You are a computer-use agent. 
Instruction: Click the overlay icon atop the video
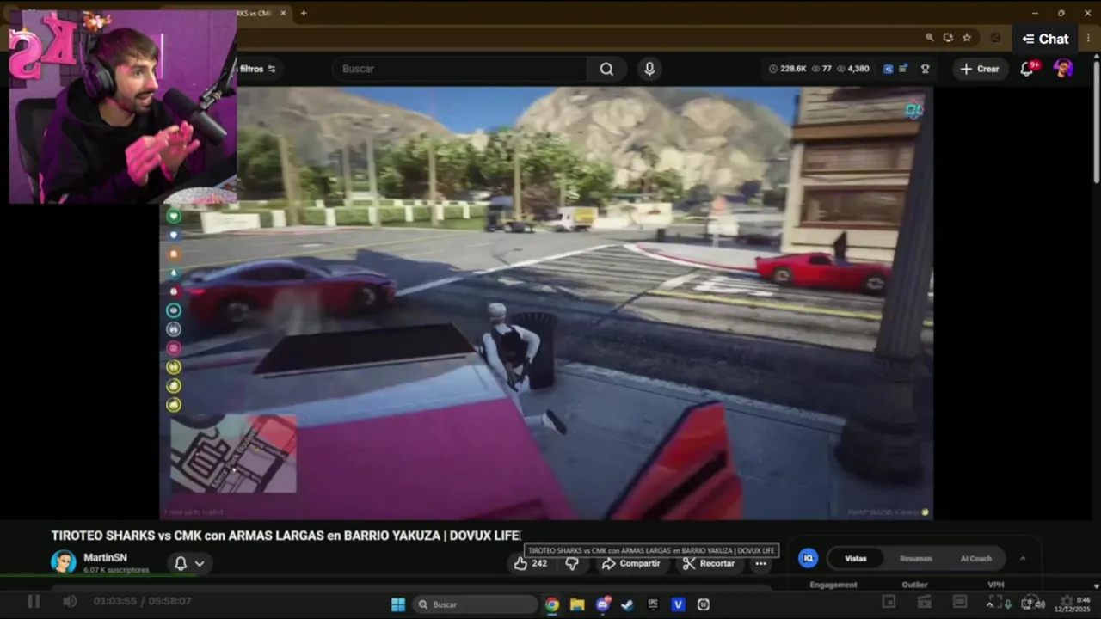coord(913,109)
